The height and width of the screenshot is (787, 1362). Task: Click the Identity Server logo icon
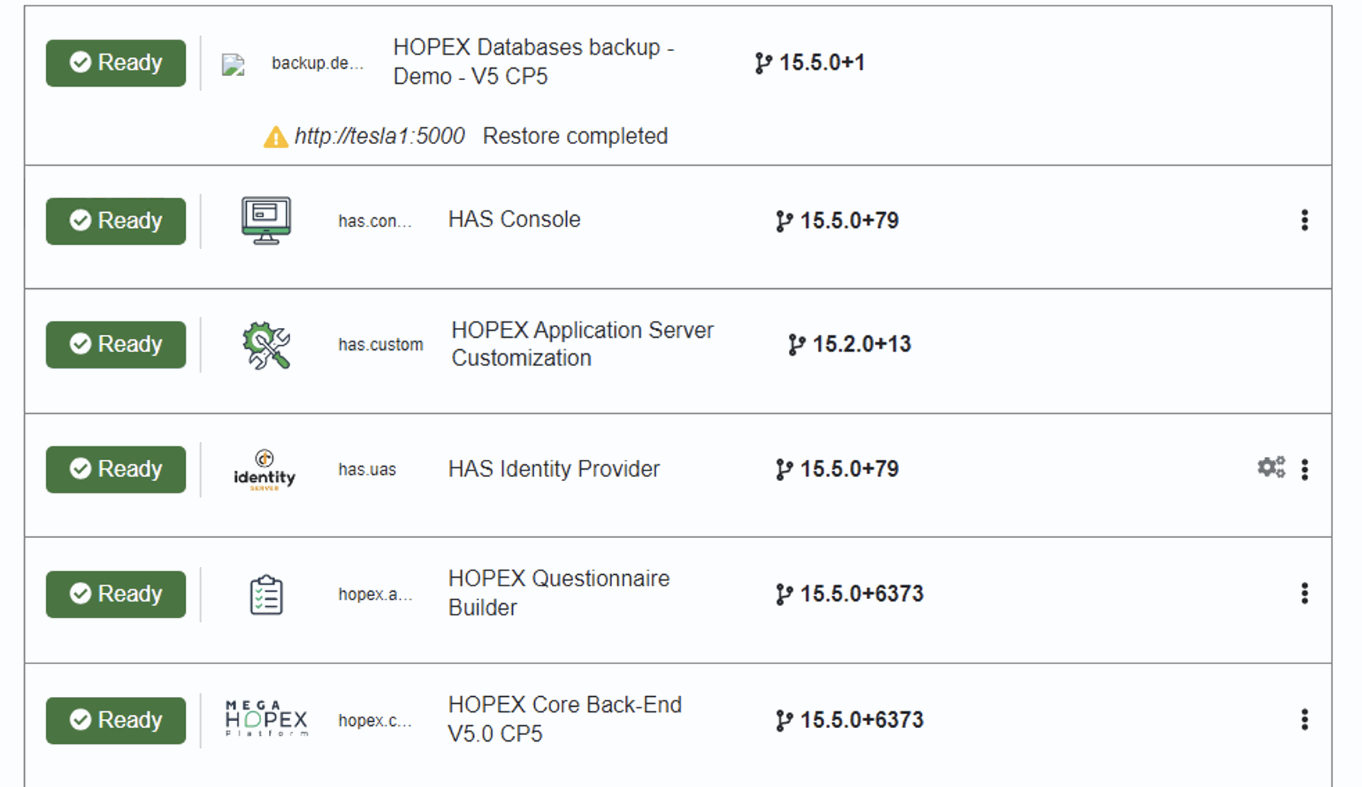tap(265, 470)
